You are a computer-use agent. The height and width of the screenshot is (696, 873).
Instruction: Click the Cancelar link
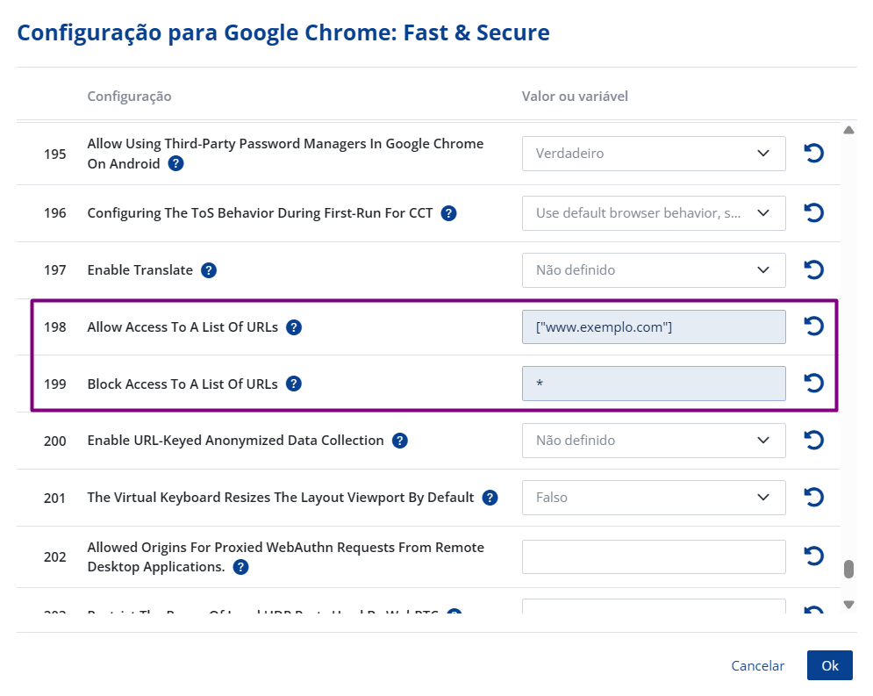coord(757,666)
